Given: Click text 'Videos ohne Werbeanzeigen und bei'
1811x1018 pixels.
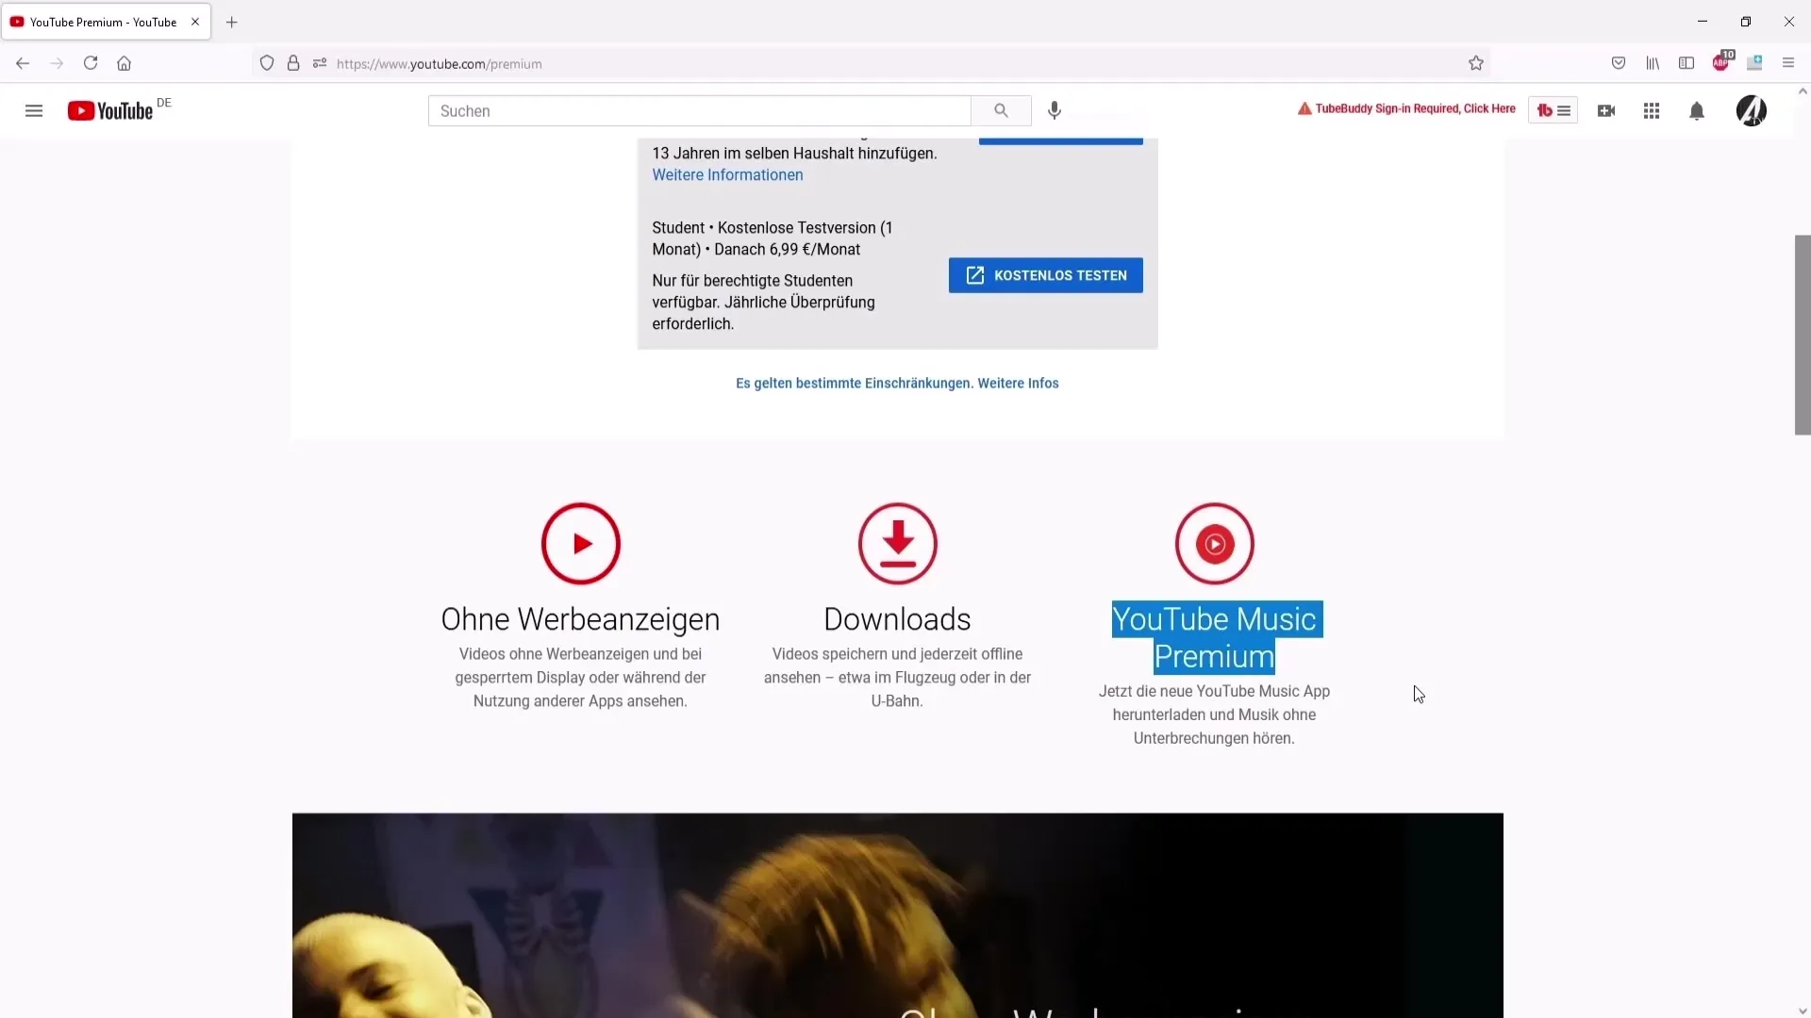Looking at the screenshot, I should pyautogui.click(x=580, y=654).
